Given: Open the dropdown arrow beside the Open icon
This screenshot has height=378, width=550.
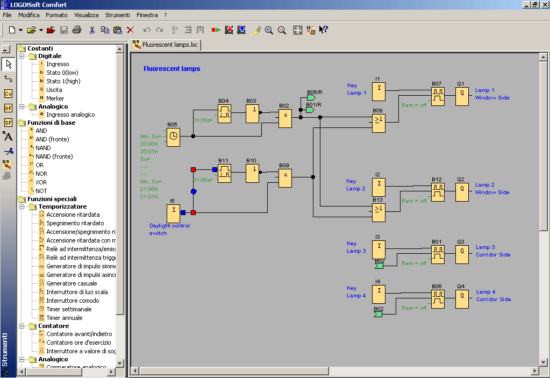Looking at the screenshot, I should [x=40, y=30].
